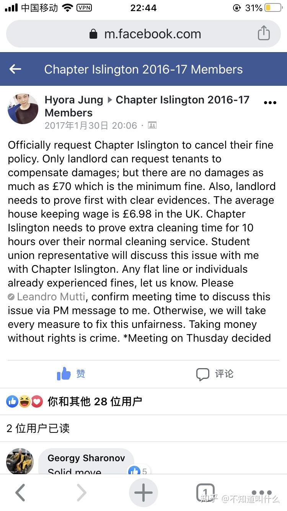The width and height of the screenshot is (287, 511).
Task: Open the tagged Leandro Mutti profile
Action: coord(52,297)
